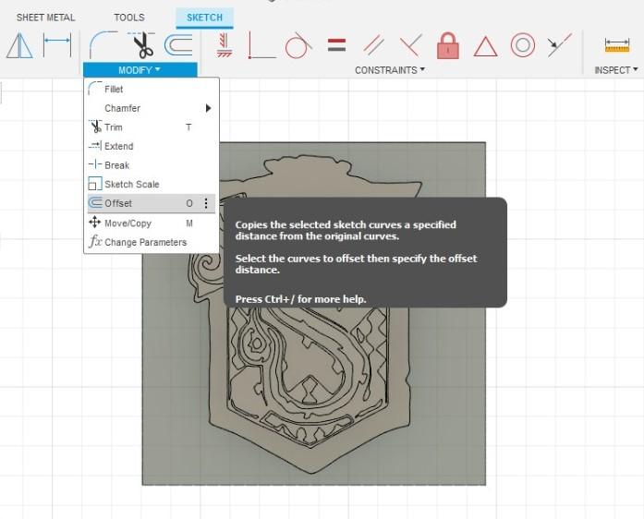This screenshot has height=519, width=644.
Task: Select the SKETCH tab
Action: (204, 18)
